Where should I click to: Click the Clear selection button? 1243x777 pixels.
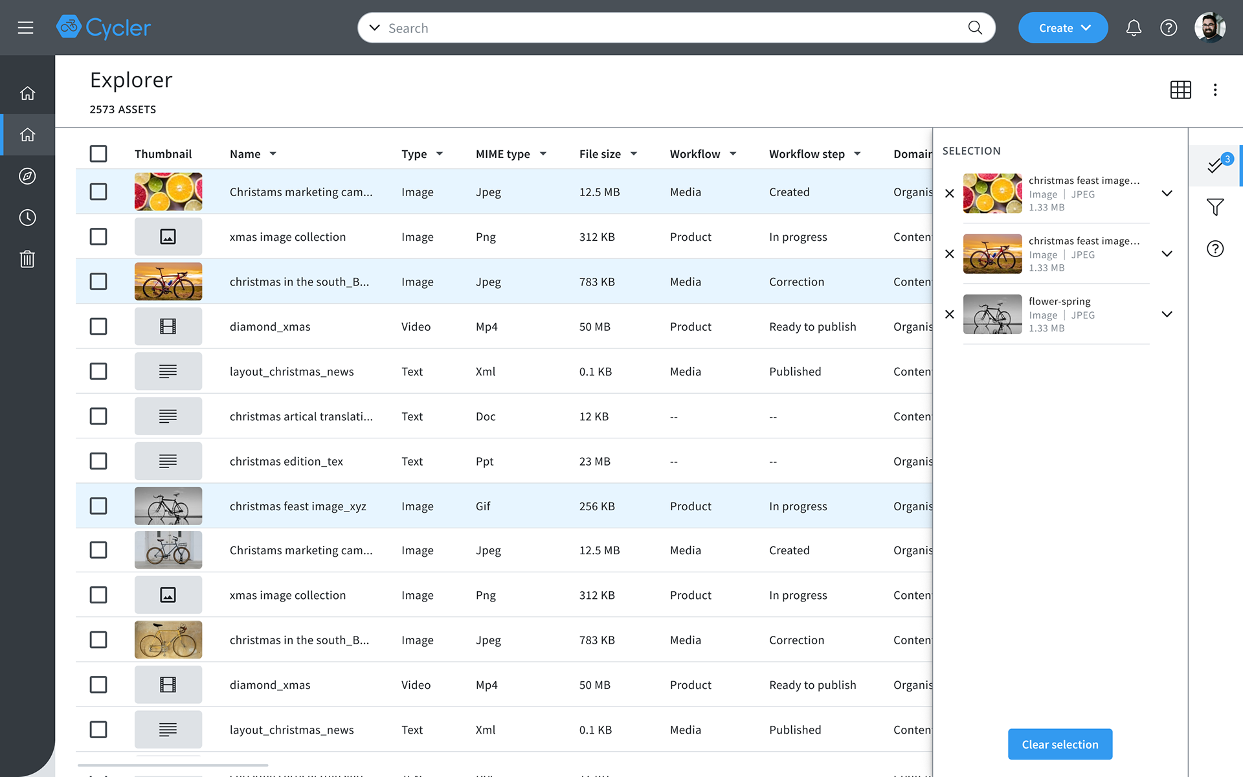[x=1060, y=745]
